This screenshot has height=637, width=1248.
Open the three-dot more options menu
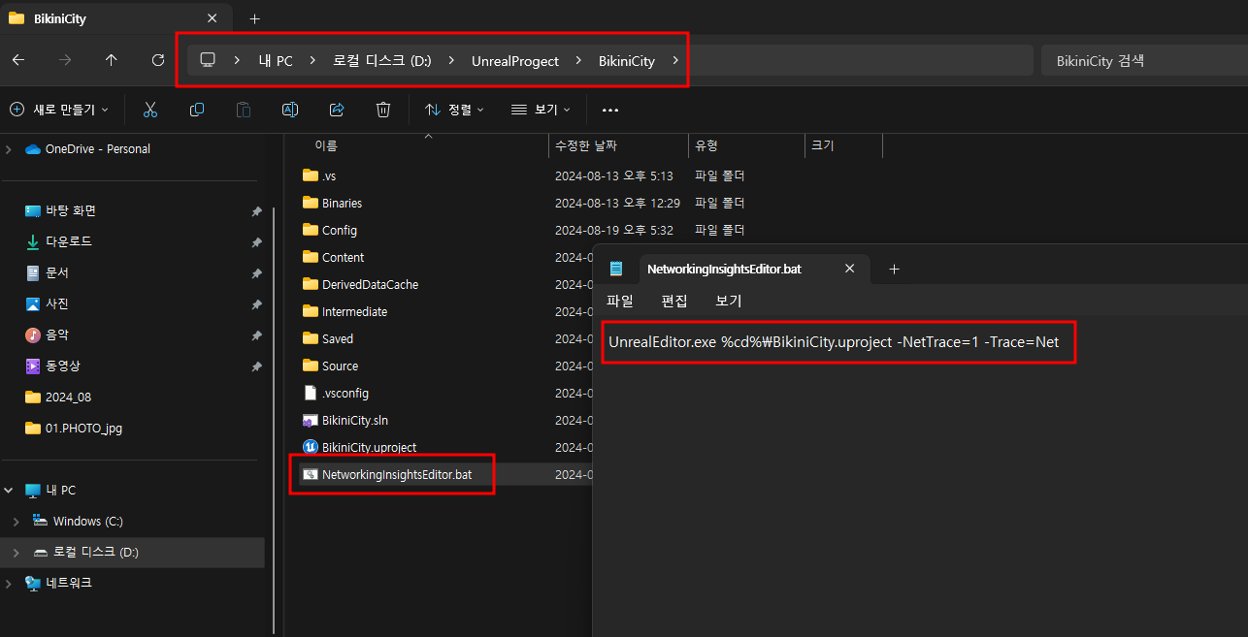click(610, 110)
